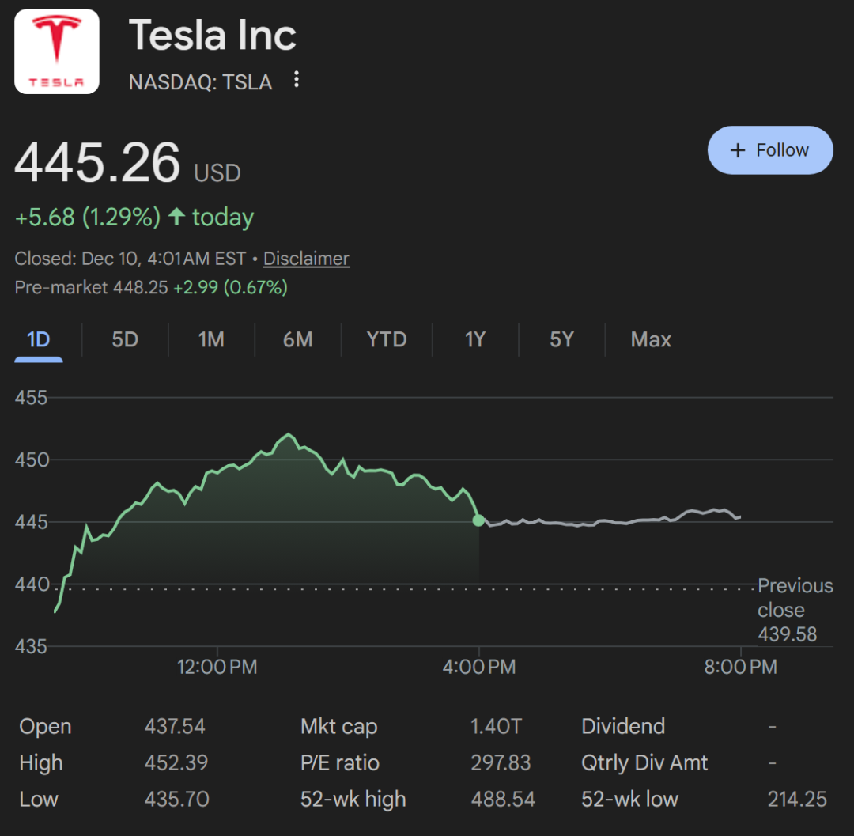Switch to the 5D chart range
Screen dimensions: 854x836
click(125, 340)
